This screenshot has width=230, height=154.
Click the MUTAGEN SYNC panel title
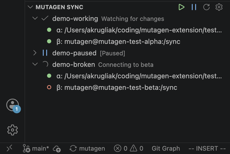tap(59, 7)
